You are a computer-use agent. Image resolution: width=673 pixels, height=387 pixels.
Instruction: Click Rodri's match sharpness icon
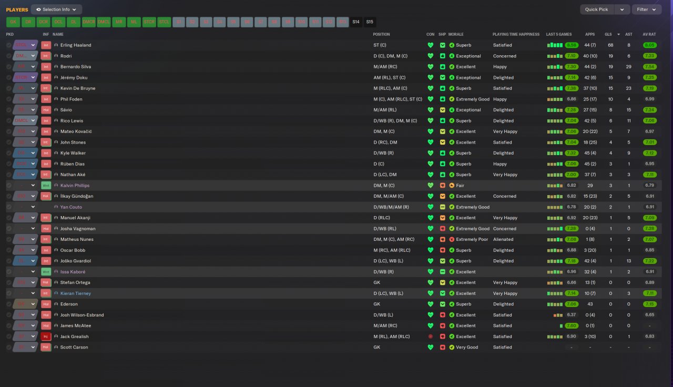(442, 56)
